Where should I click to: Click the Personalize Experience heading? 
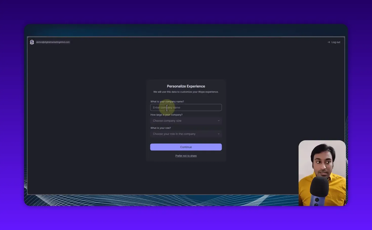pos(186,86)
